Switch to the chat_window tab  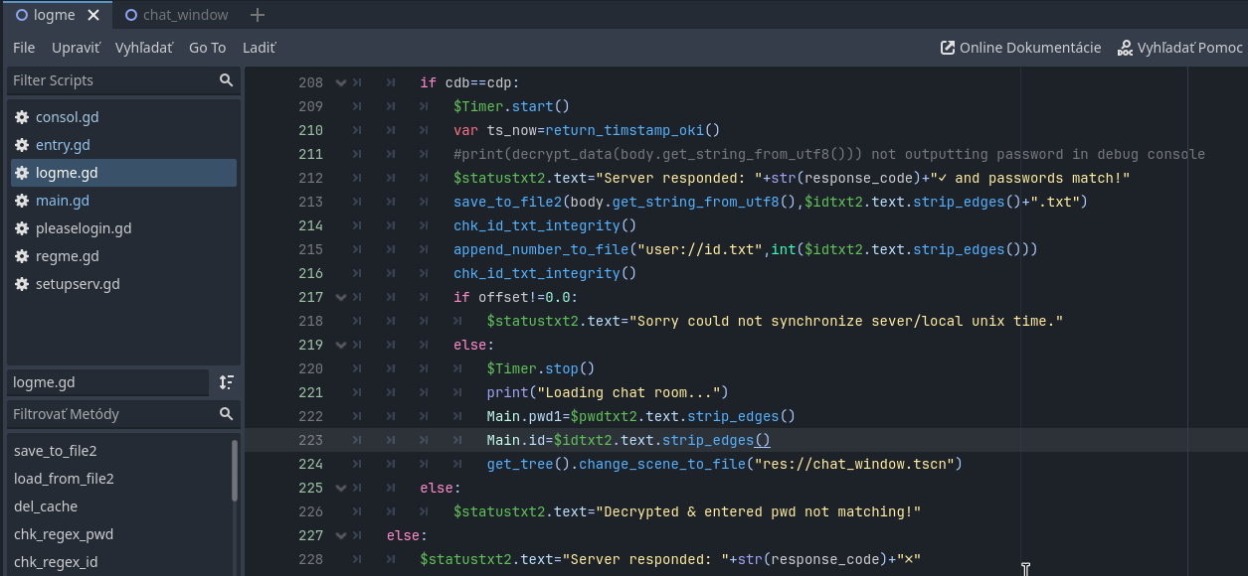(184, 15)
